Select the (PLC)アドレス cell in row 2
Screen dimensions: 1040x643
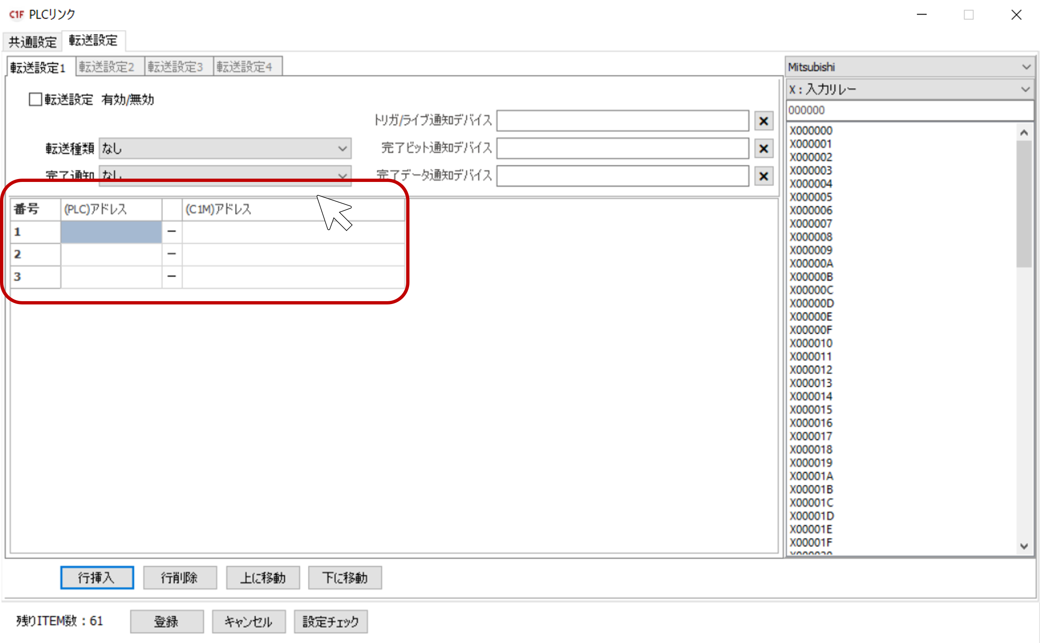[x=111, y=254]
